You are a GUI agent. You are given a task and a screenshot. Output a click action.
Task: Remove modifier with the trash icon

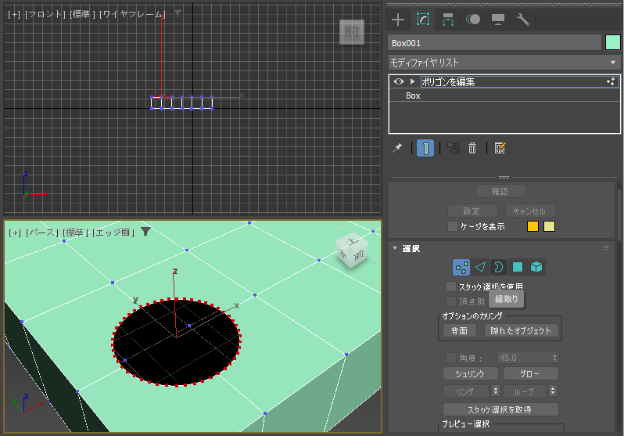pyautogui.click(x=472, y=148)
